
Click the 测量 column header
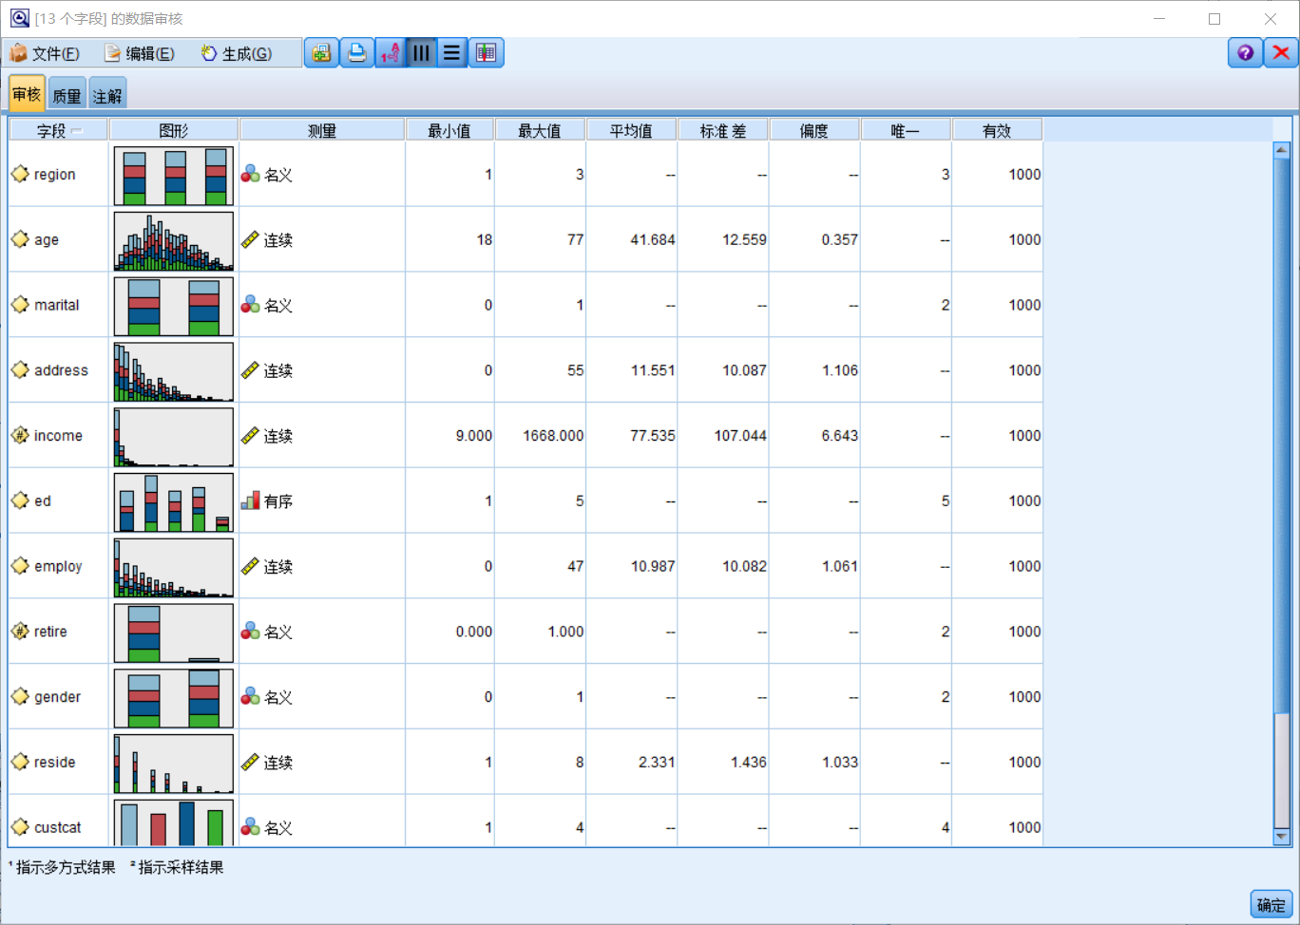point(322,131)
